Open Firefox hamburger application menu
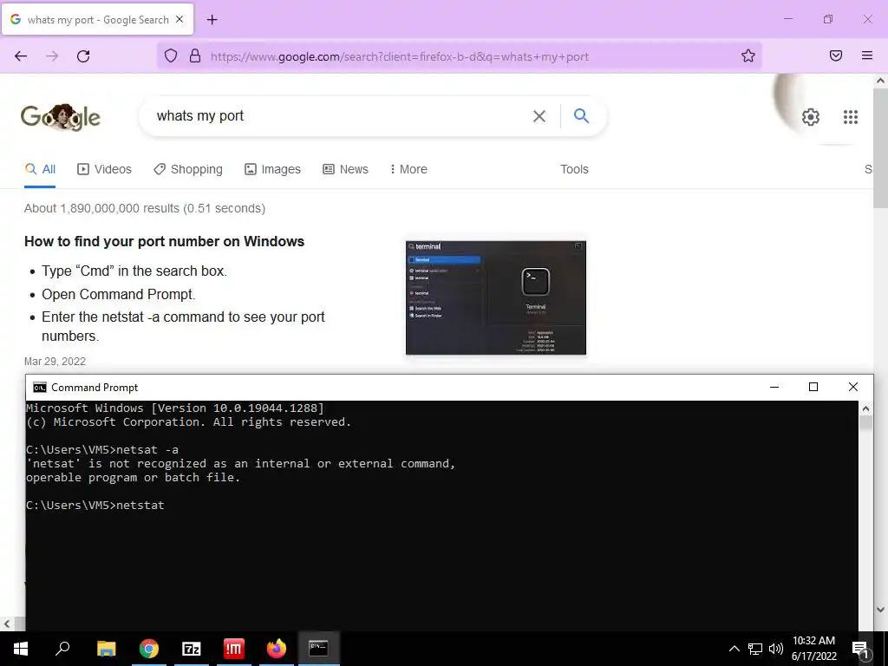The height and width of the screenshot is (666, 888). tap(867, 55)
